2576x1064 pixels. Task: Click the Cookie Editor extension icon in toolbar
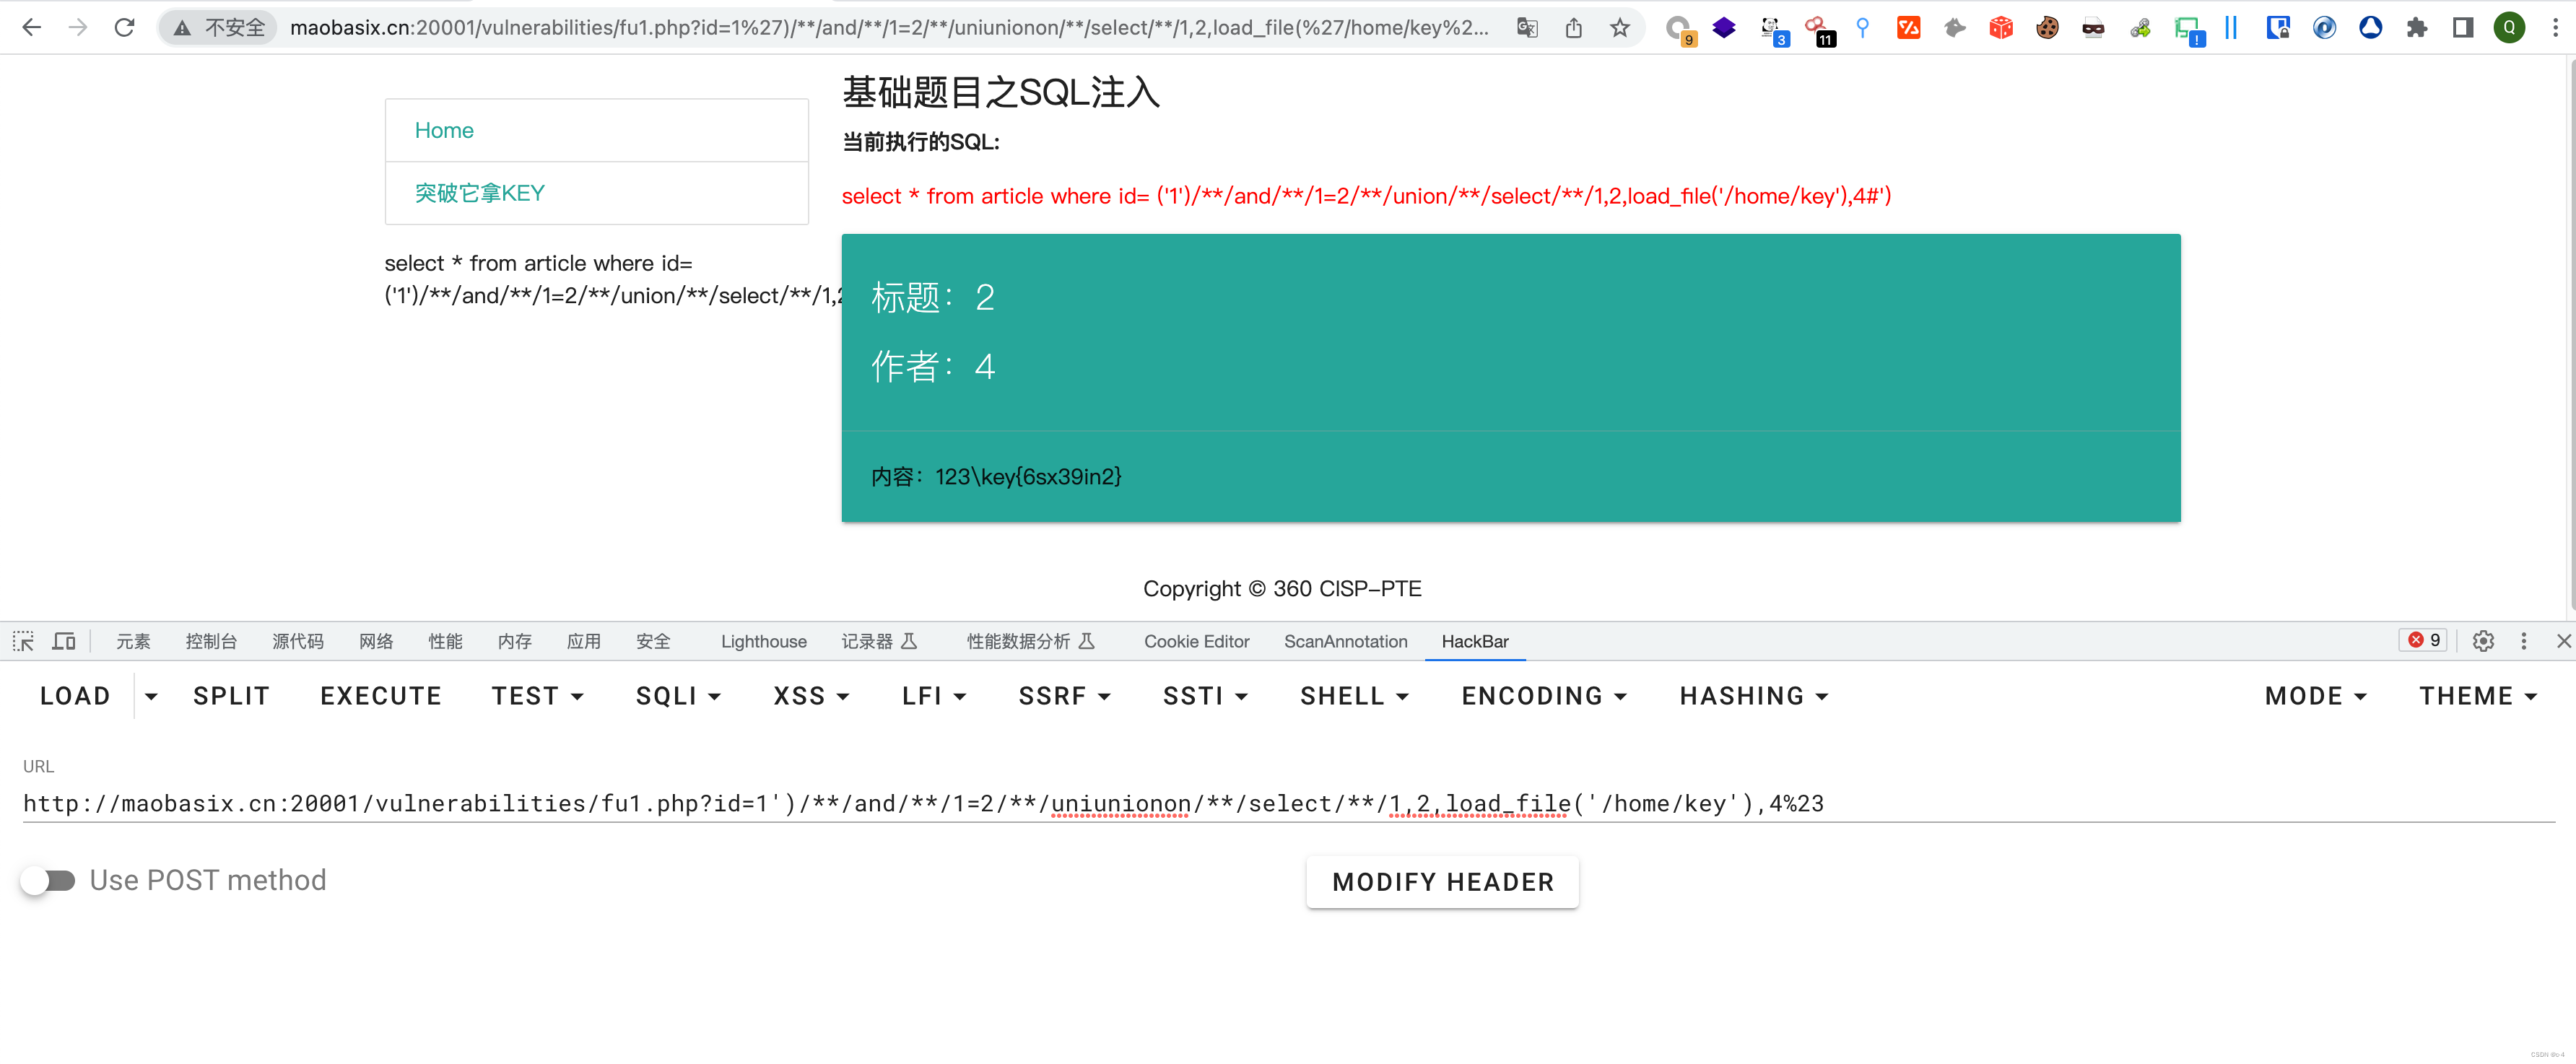pyautogui.click(x=2047, y=27)
